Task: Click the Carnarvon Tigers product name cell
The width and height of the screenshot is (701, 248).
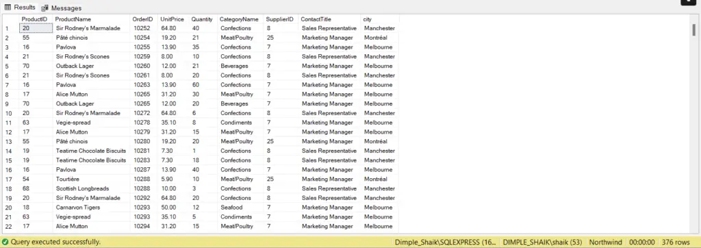Action: point(92,208)
